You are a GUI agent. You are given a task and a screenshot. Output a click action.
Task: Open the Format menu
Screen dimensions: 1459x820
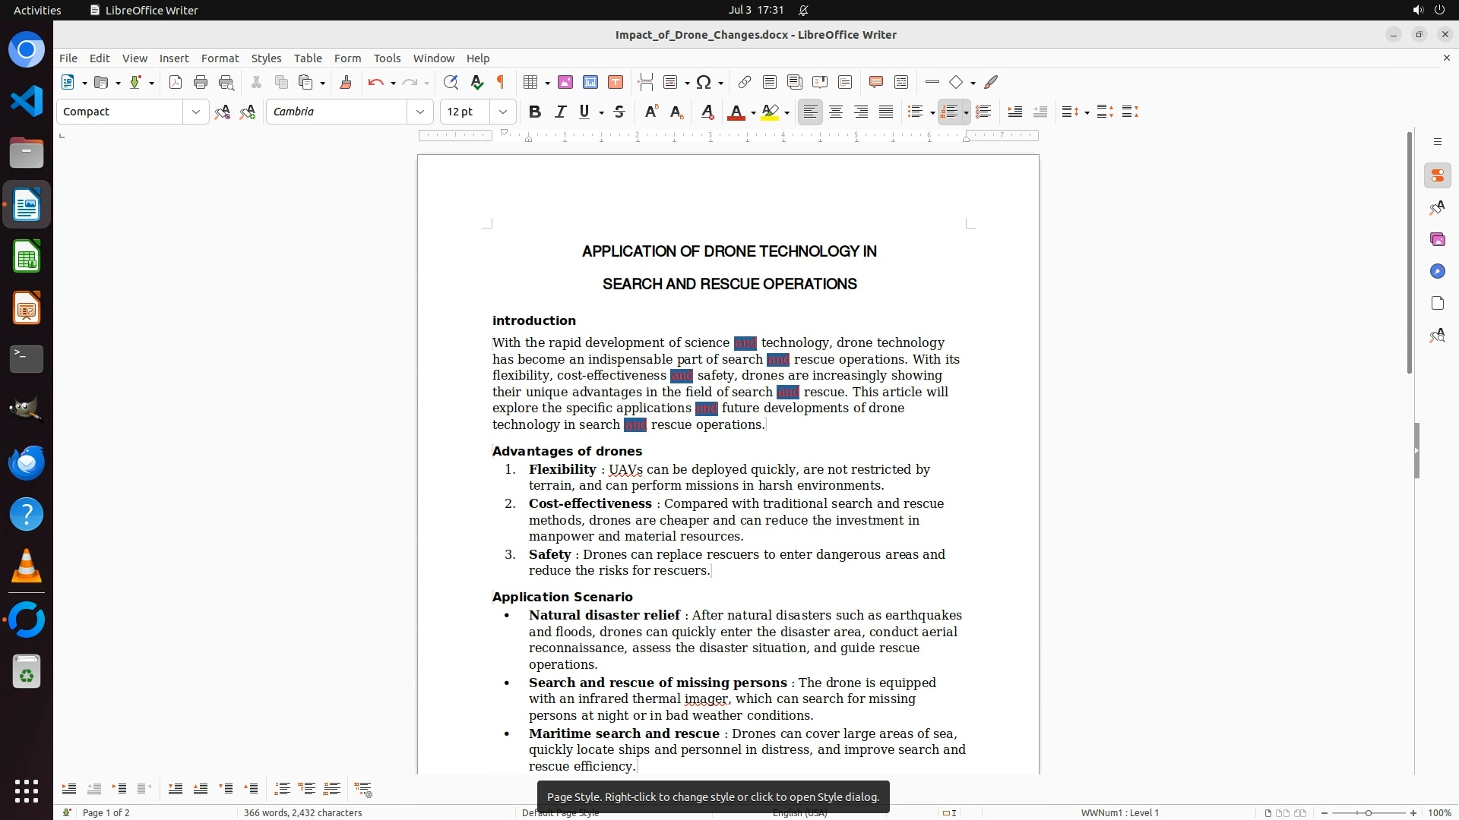(220, 58)
